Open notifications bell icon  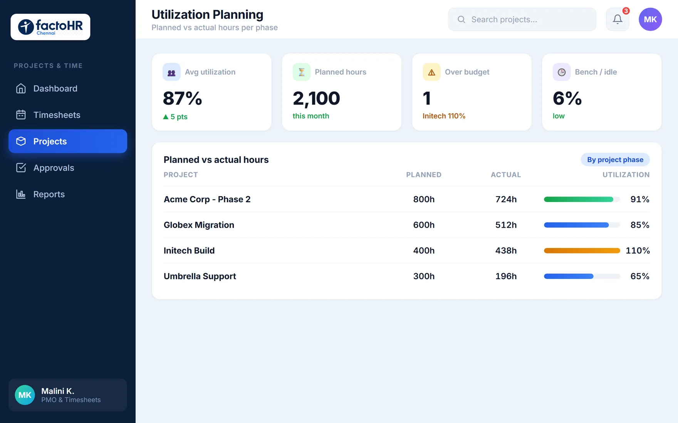618,19
